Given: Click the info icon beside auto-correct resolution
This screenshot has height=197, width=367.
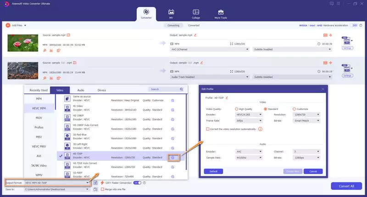Looking at the screenshot, I should [x=260, y=129].
